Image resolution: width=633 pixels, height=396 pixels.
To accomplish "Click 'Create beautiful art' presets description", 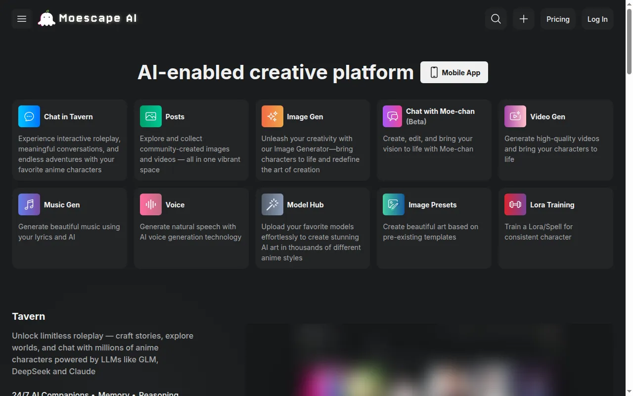I will click(430, 232).
